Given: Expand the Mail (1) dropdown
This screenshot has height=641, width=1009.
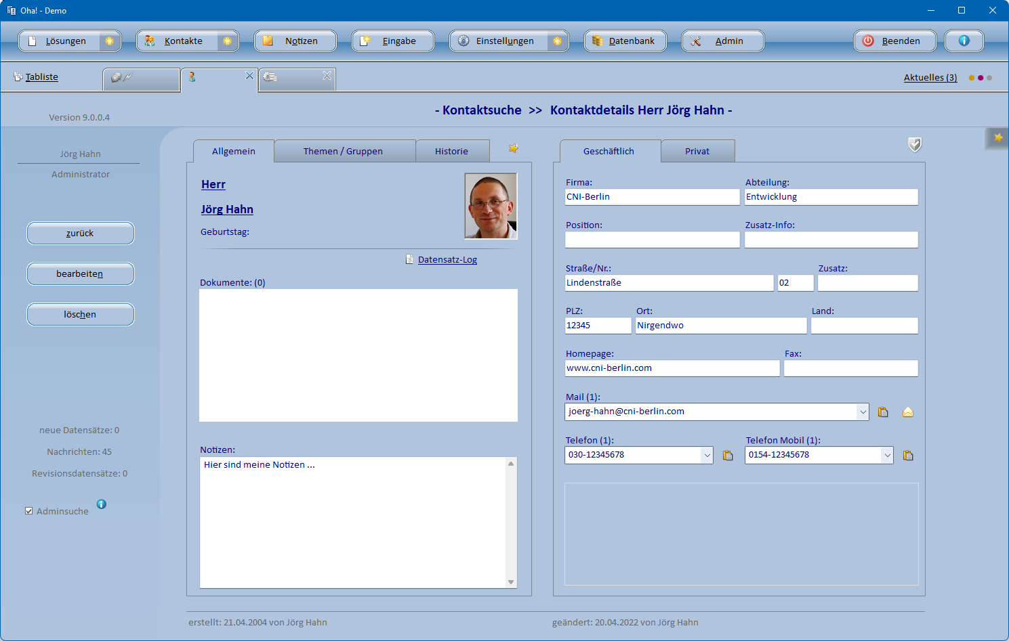Looking at the screenshot, I should [x=863, y=412].
